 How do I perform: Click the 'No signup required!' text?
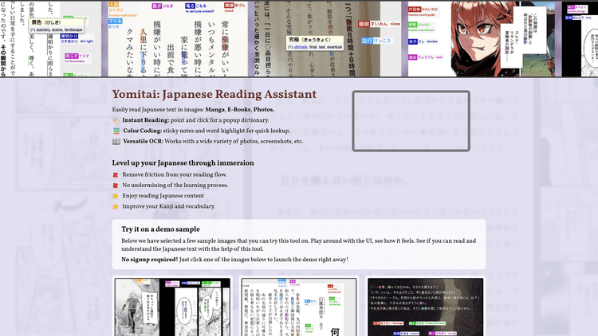[150, 260]
